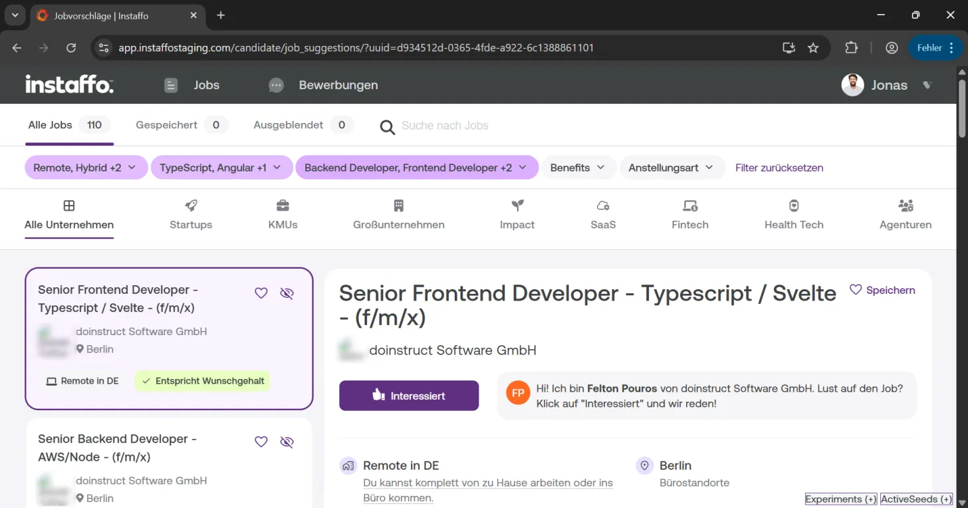
Task: Click the Remote in DE tag on first card
Action: [x=82, y=381]
